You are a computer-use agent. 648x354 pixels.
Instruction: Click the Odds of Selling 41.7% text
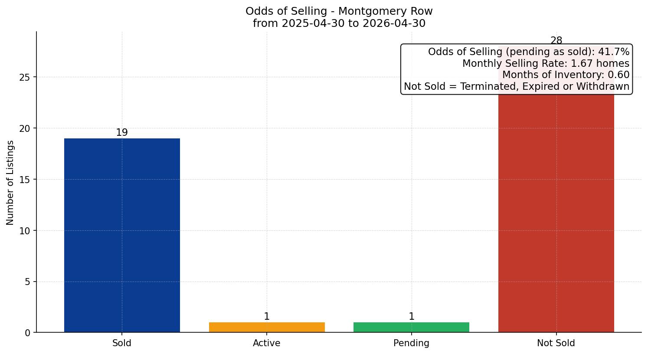click(528, 52)
